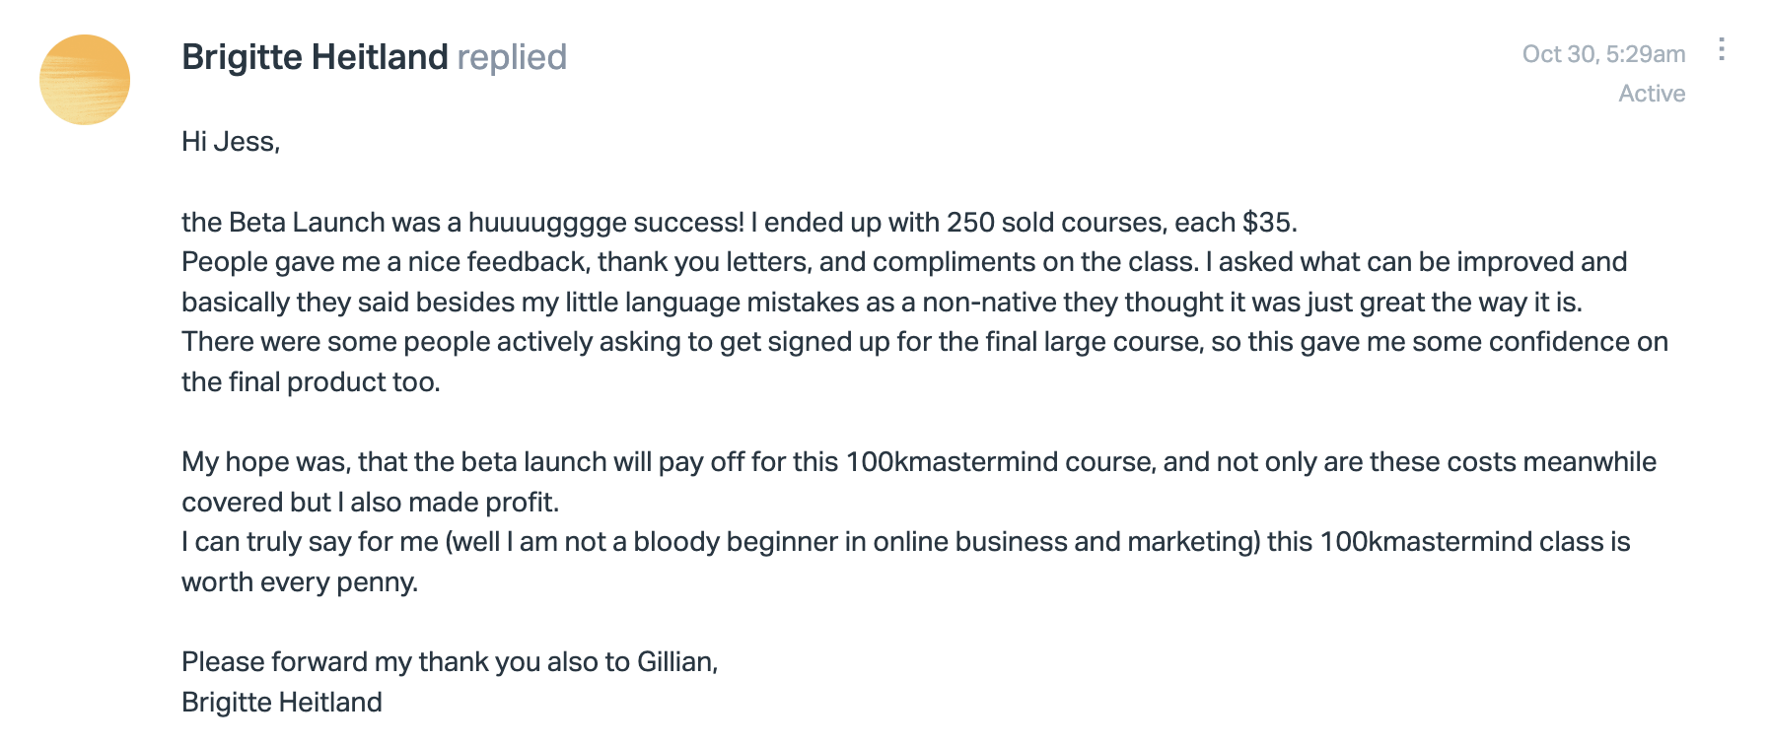The height and width of the screenshot is (745, 1769).
Task: Click the gray 'replied' label
Action: 512,57
